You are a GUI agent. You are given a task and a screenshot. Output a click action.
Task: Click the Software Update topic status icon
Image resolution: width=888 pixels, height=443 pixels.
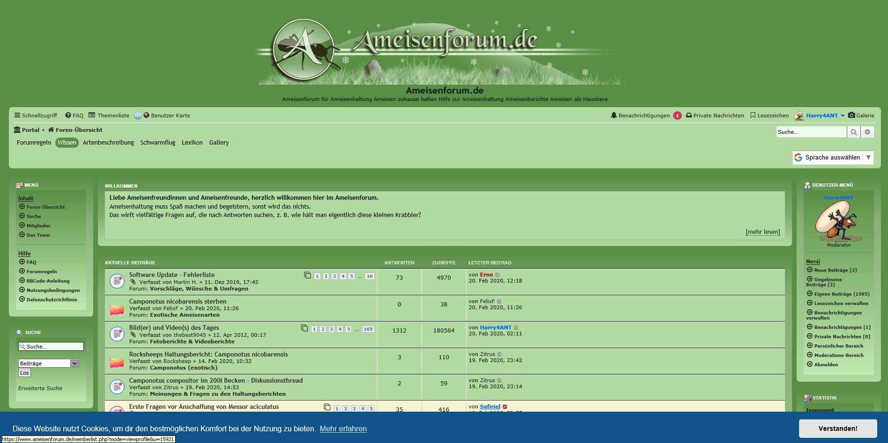(117, 281)
